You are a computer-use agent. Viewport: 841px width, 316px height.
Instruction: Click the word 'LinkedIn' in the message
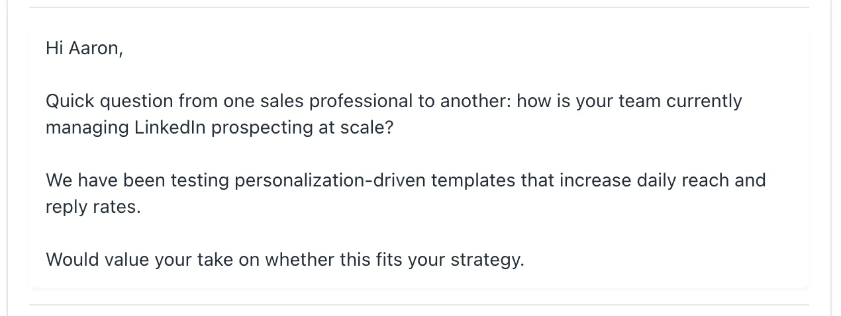pyautogui.click(x=170, y=127)
